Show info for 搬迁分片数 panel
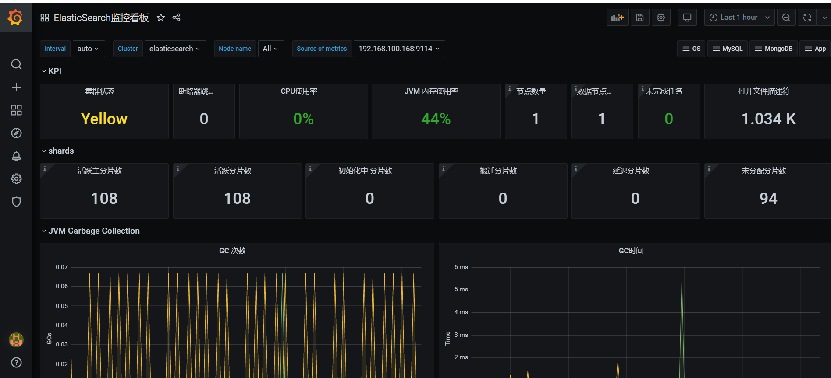This screenshot has height=378, width=831. pos(443,168)
